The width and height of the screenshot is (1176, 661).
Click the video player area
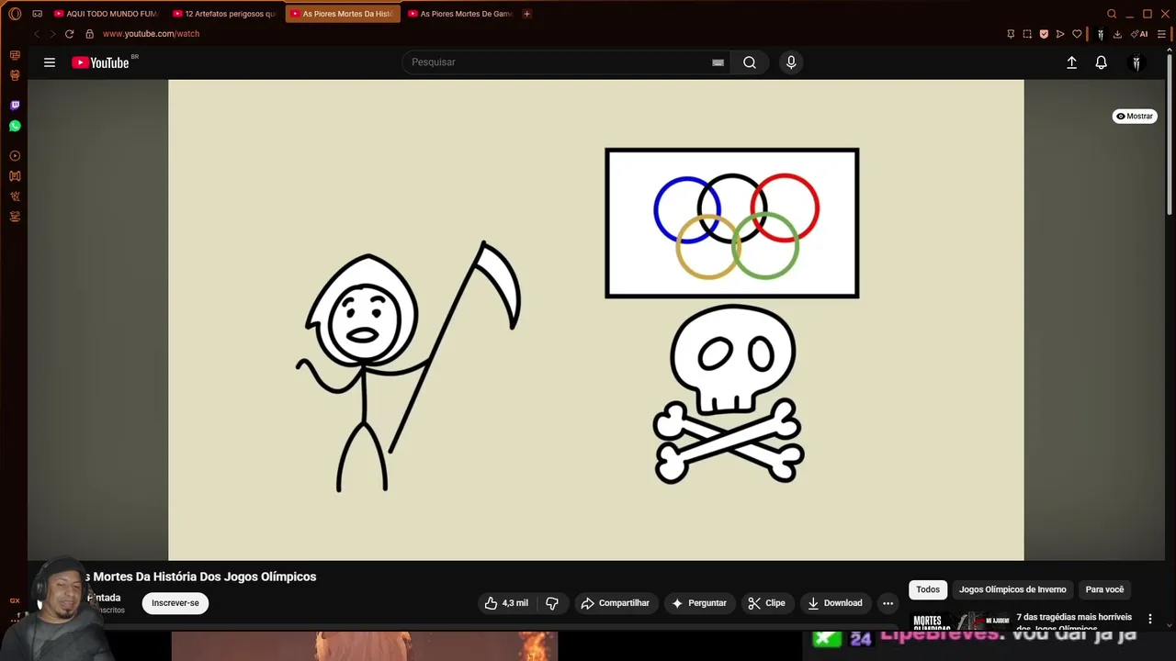[x=595, y=319]
